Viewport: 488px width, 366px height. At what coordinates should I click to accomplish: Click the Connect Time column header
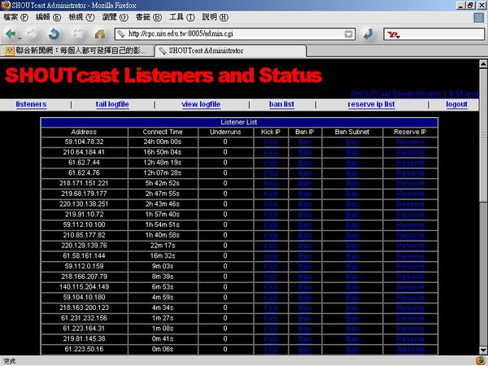tap(163, 132)
